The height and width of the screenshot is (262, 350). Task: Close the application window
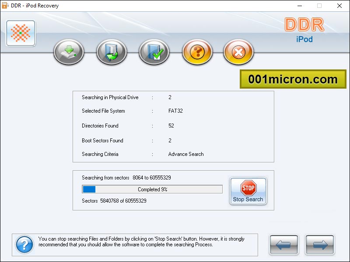pos(340,6)
